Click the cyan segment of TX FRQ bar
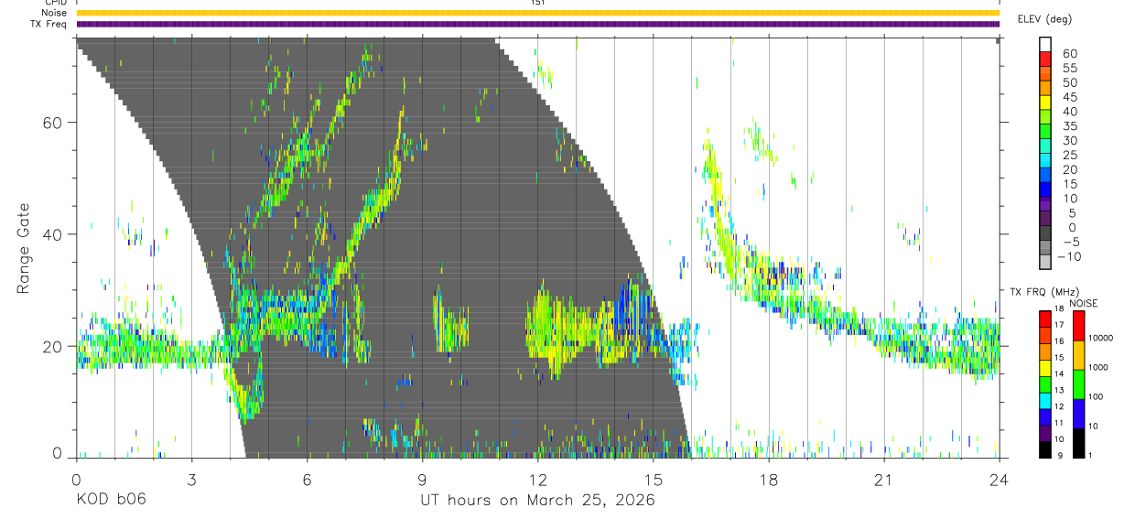Viewport: 1124px width, 519px height. point(1046,401)
